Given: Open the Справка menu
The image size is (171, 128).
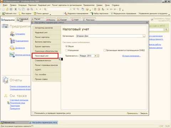Looking at the screenshot, I should click(x=115, y=5).
